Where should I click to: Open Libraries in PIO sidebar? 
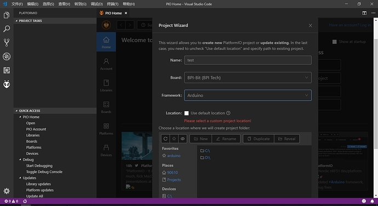click(x=106, y=85)
